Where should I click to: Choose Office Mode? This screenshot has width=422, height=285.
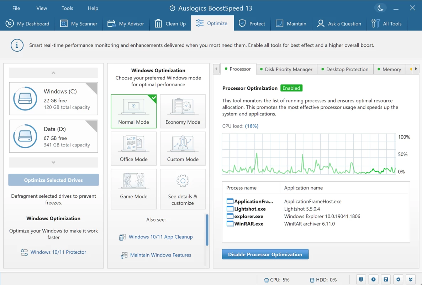[x=134, y=149]
